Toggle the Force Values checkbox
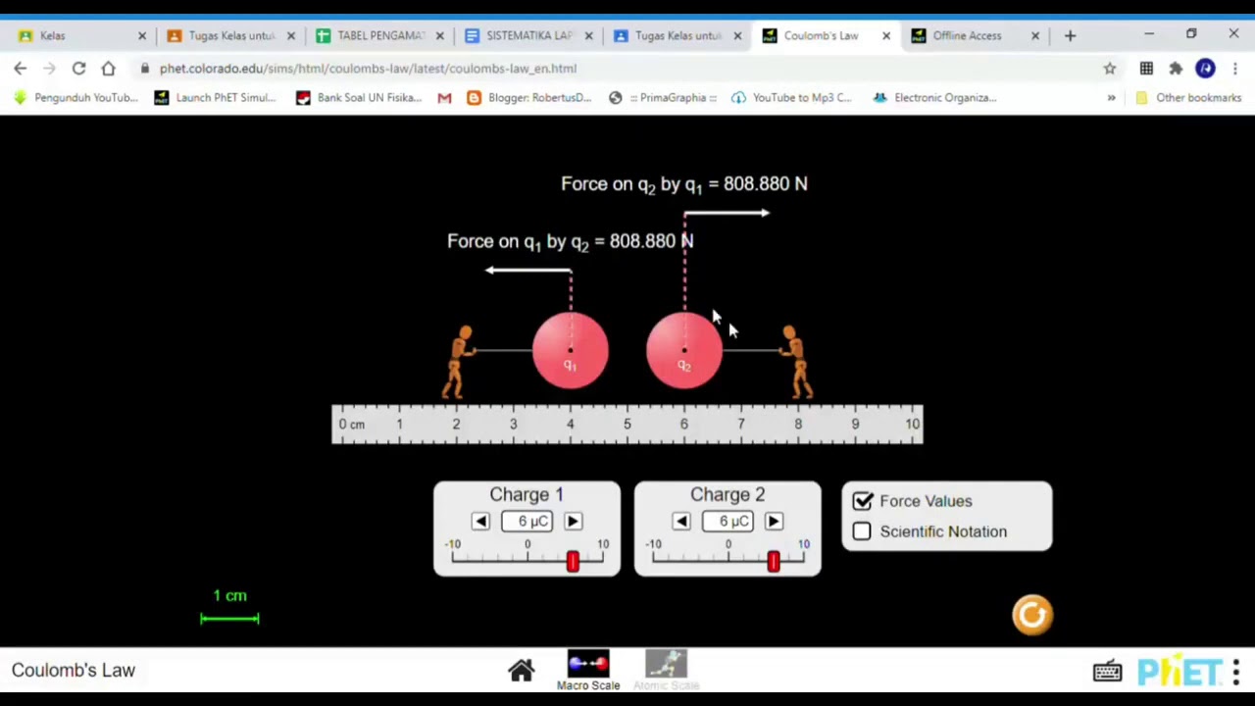The width and height of the screenshot is (1255, 706). [x=862, y=501]
